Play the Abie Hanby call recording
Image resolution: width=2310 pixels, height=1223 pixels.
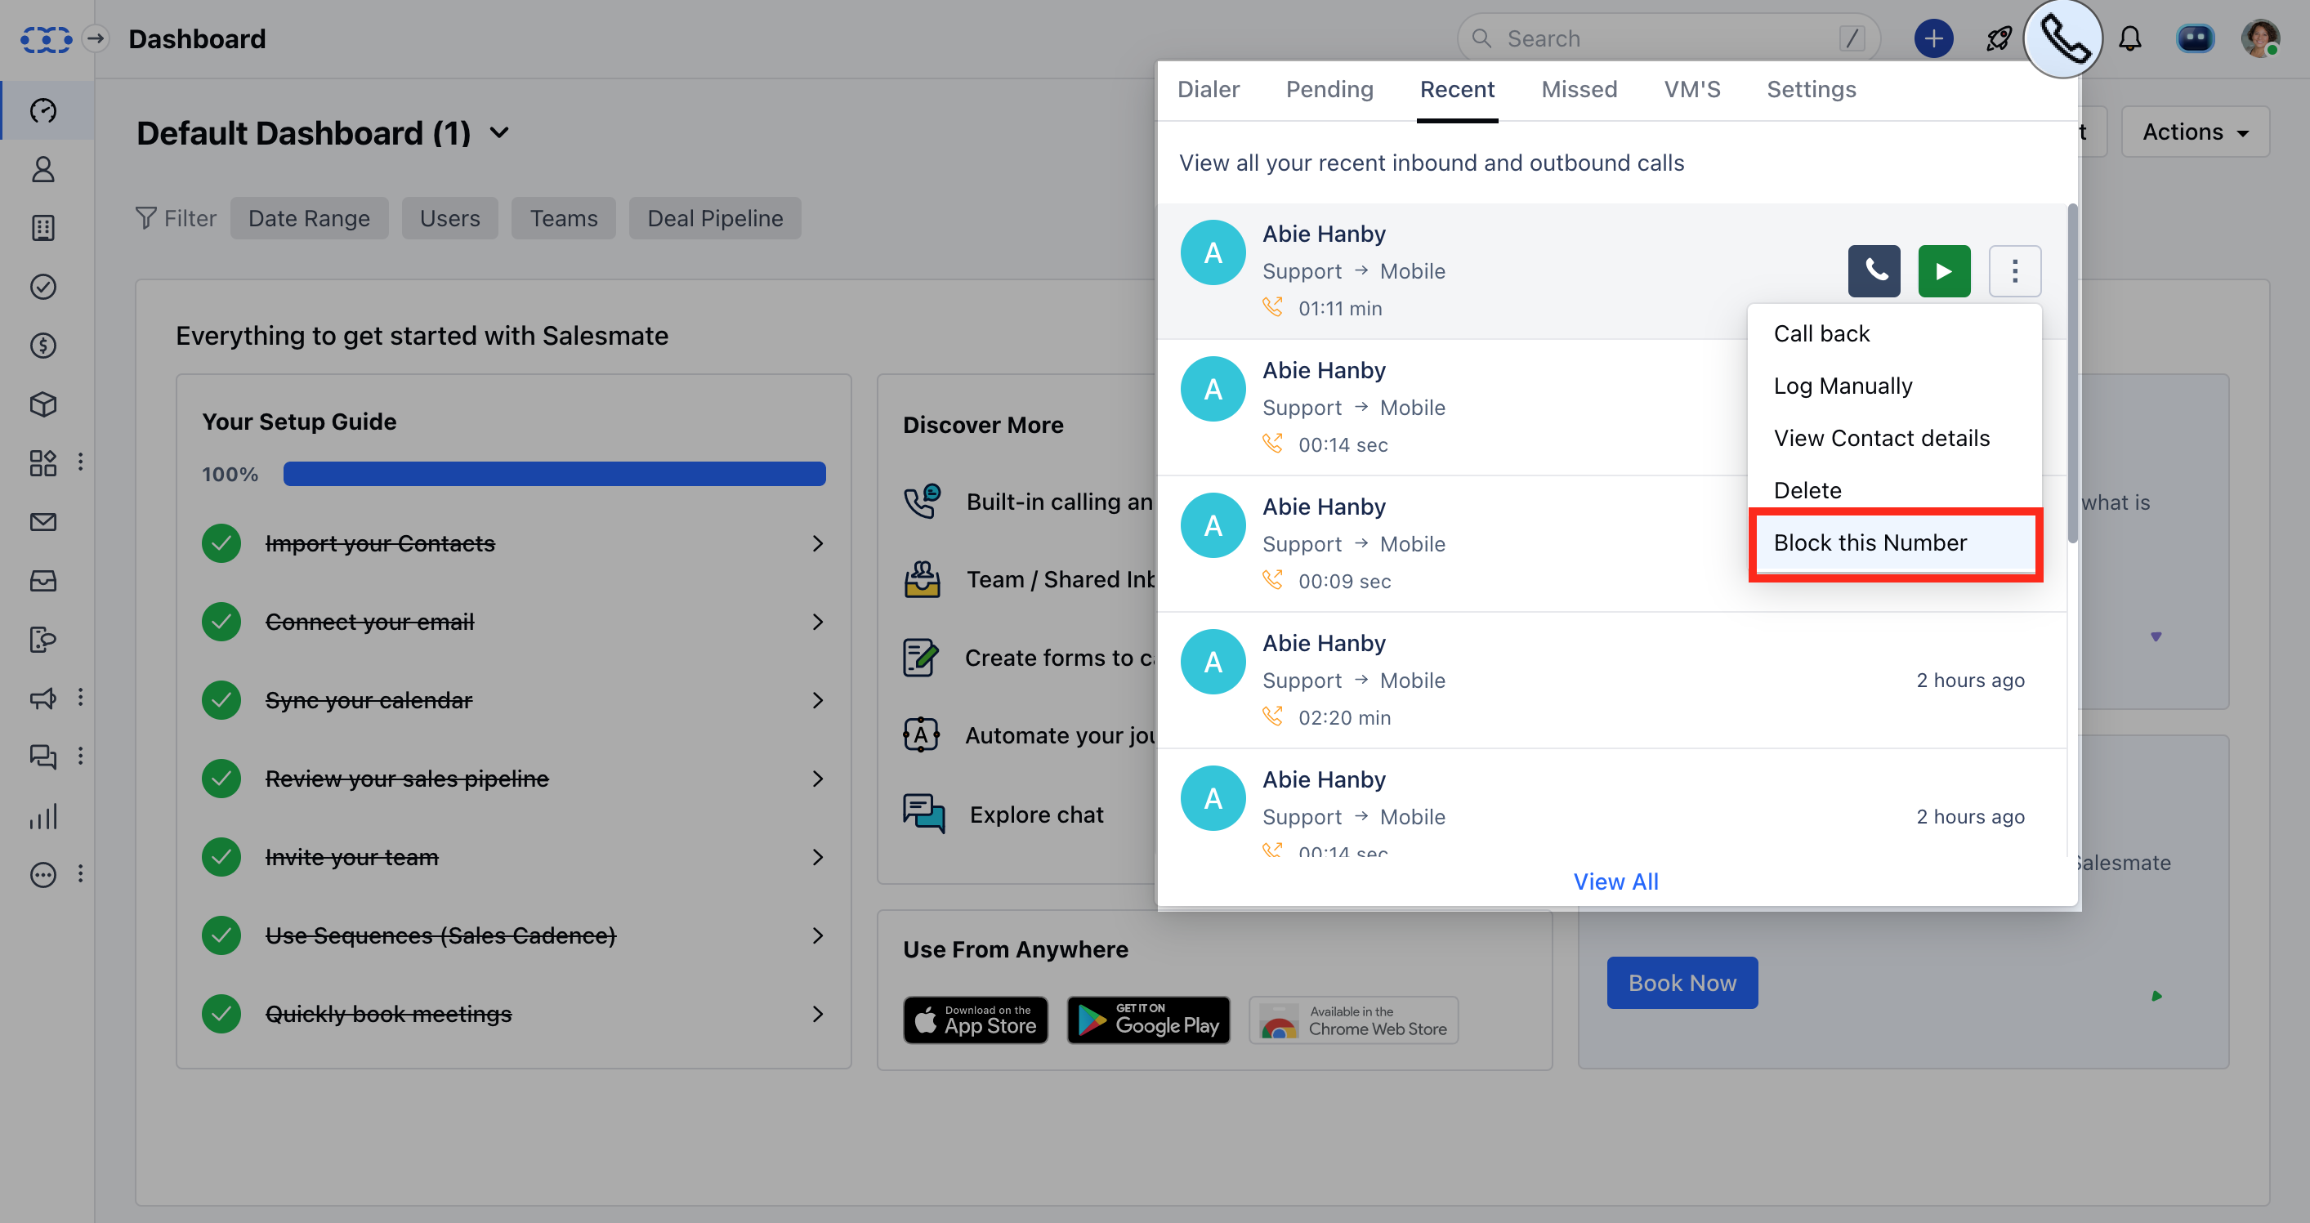click(1943, 270)
